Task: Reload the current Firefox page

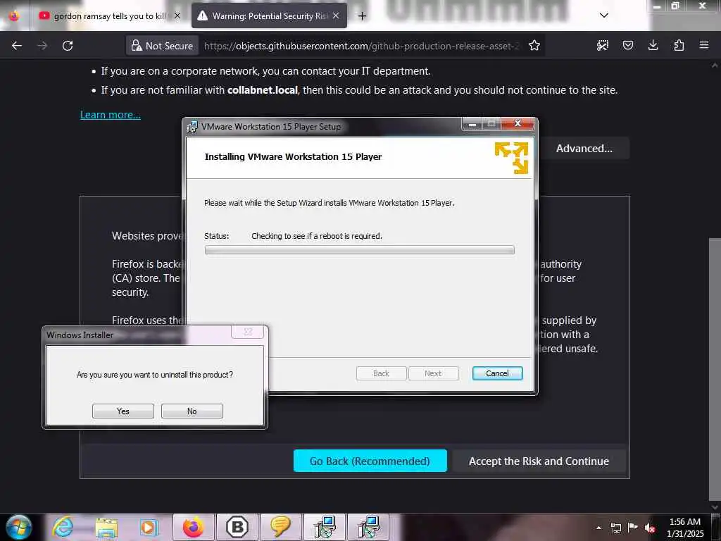Action: tap(68, 46)
